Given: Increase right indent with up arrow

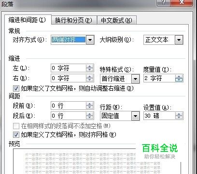Looking at the screenshot, I should point(90,76).
